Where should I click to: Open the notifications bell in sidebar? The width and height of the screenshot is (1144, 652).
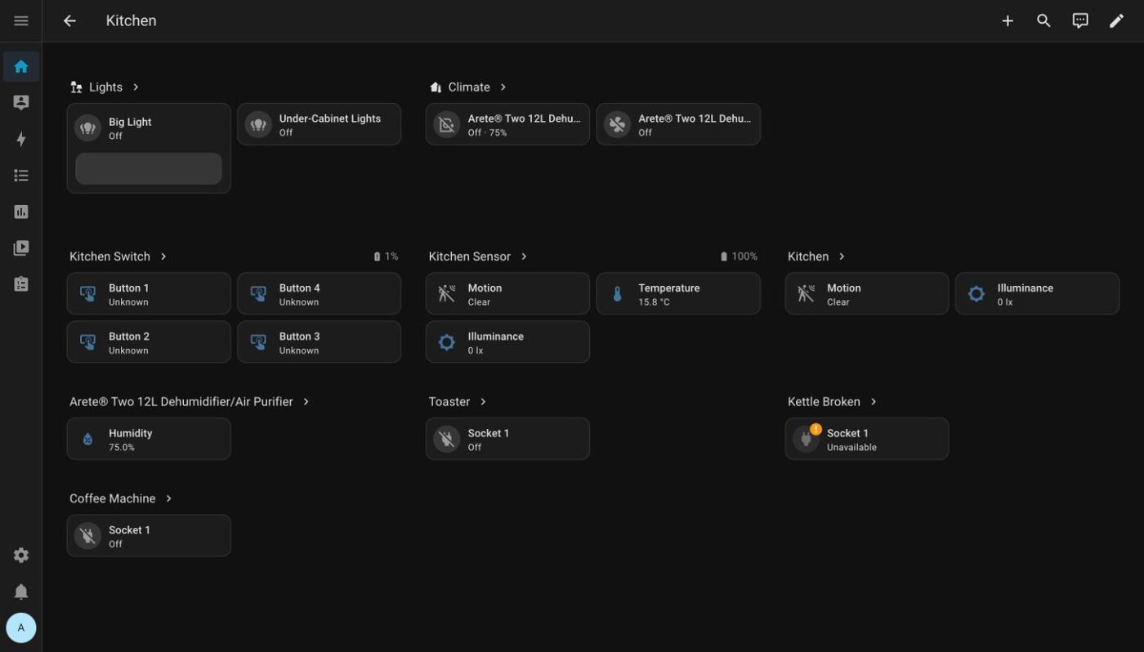click(x=21, y=592)
